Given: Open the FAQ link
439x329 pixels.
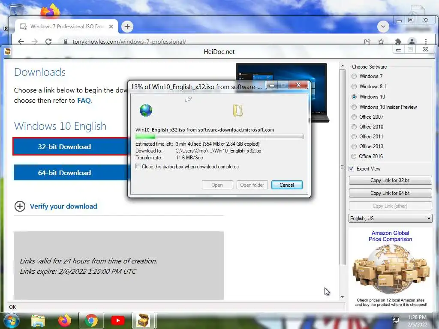Looking at the screenshot, I should (84, 100).
